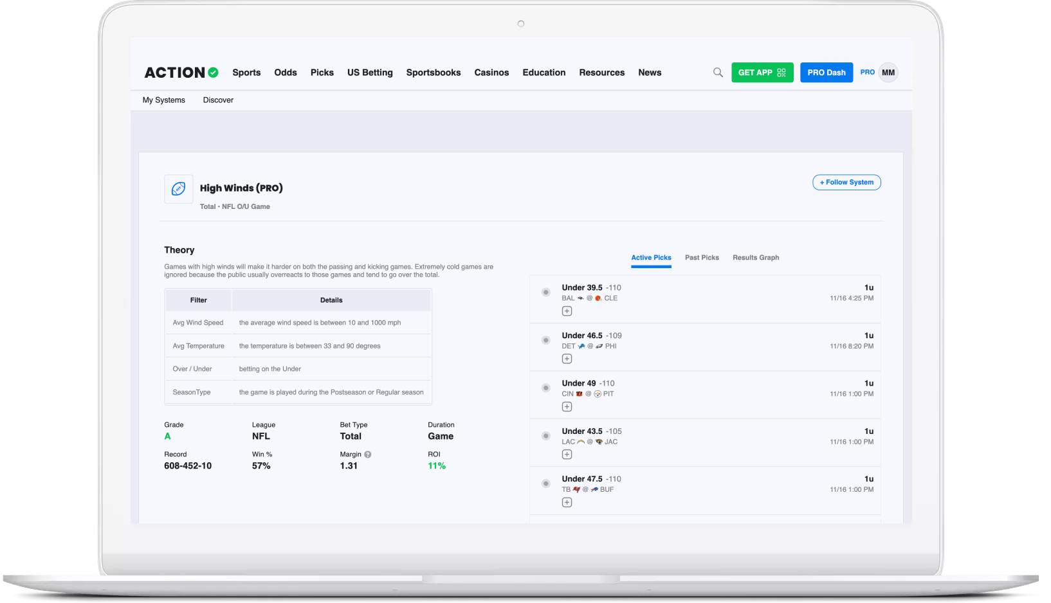Screen dimensions: 1051x603
Task: Click the football icon next to High Winds
Action: coord(178,188)
